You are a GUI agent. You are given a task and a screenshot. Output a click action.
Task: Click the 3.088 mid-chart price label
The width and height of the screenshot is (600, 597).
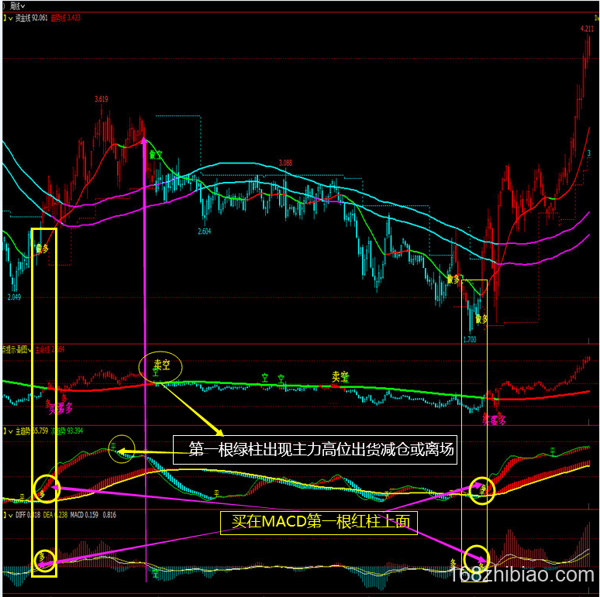(x=286, y=163)
